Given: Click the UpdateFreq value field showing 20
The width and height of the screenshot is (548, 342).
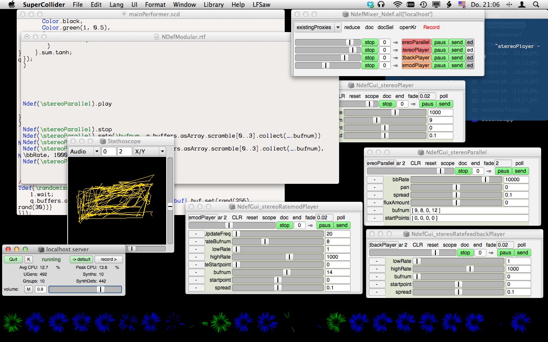Looking at the screenshot, I should pos(337,234).
